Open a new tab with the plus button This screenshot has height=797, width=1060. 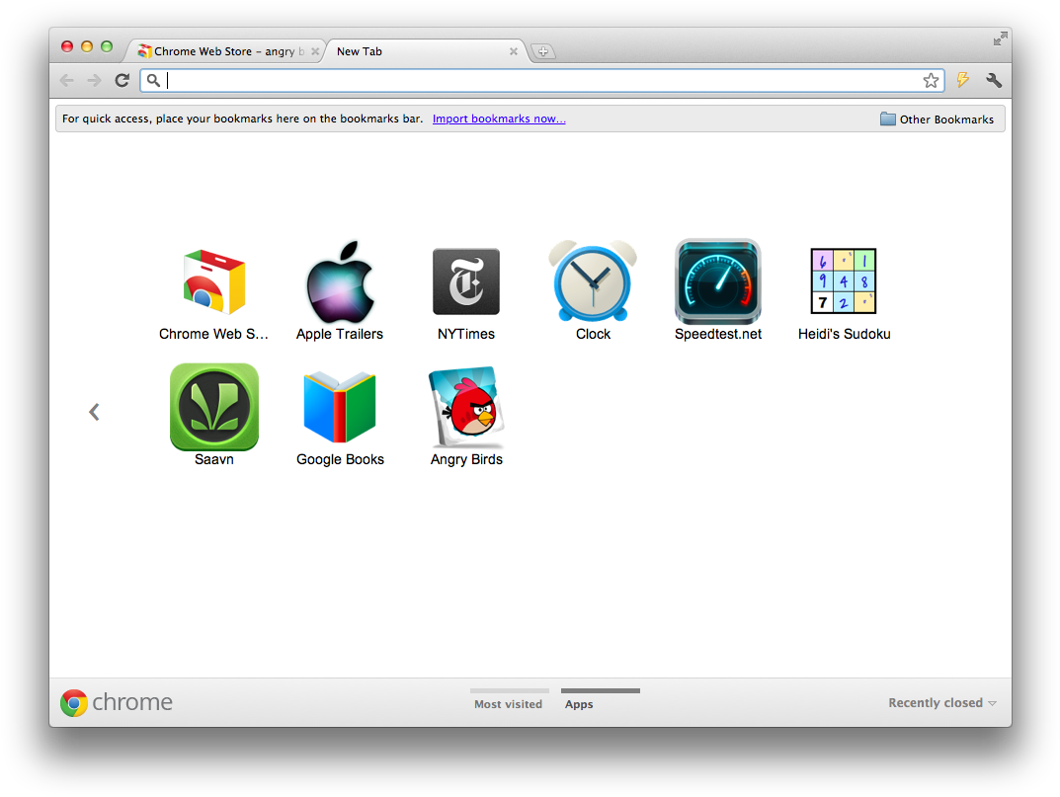(x=543, y=50)
